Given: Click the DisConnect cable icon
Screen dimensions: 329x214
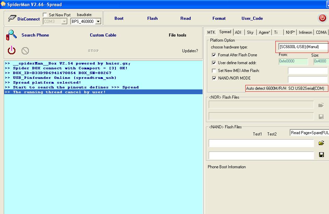Looking at the screenshot, I should 12,18.
